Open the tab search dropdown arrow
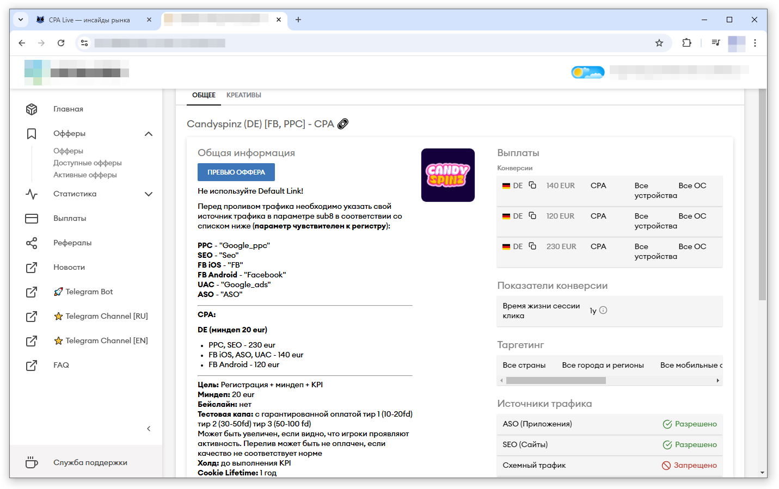The image size is (779, 489). 21,20
